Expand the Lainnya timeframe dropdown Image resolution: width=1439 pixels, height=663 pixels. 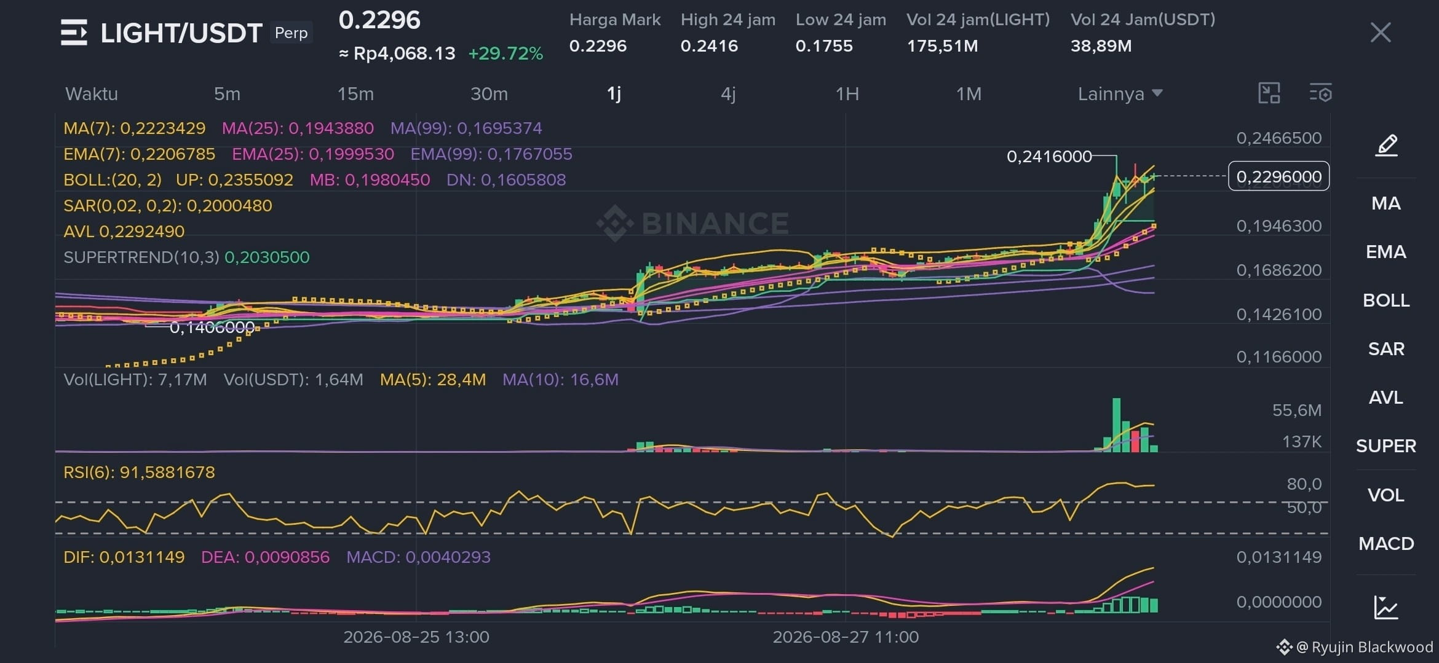click(1120, 94)
